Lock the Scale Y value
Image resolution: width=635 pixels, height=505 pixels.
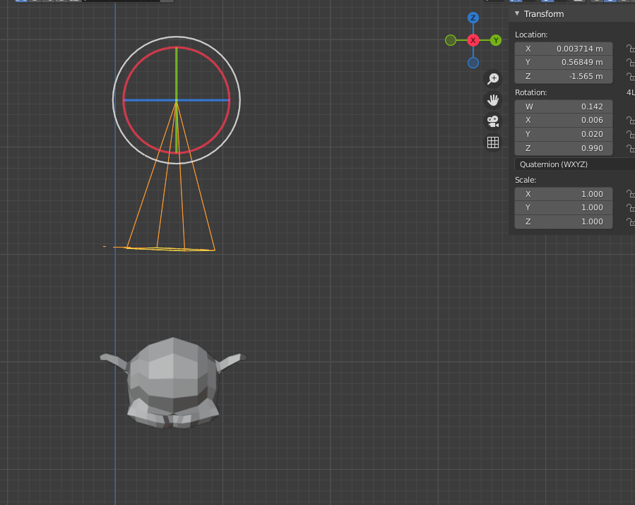pos(630,208)
